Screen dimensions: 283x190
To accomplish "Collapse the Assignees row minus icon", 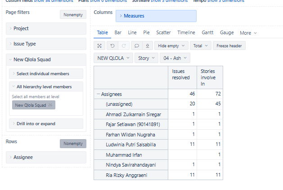I will click(x=98, y=94).
